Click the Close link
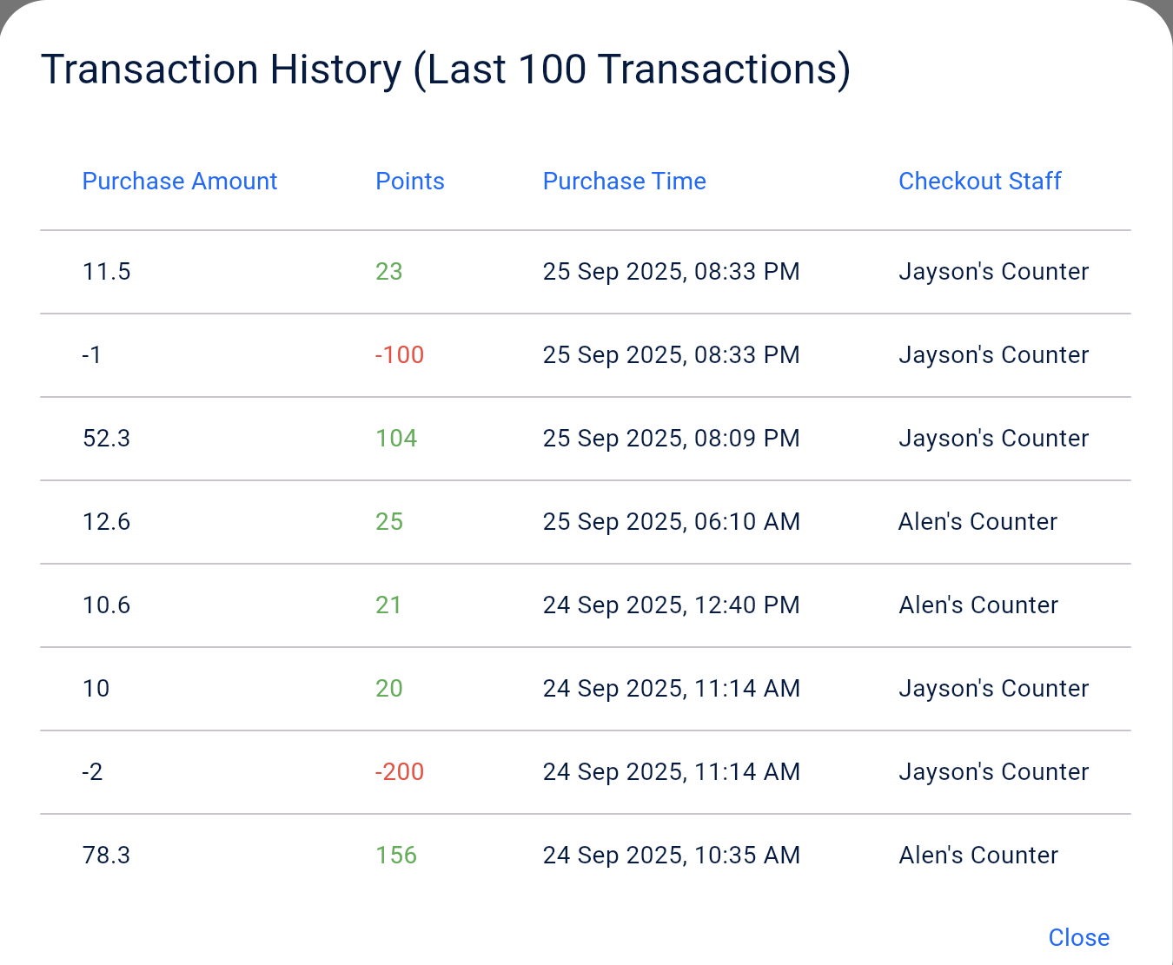 (1078, 937)
